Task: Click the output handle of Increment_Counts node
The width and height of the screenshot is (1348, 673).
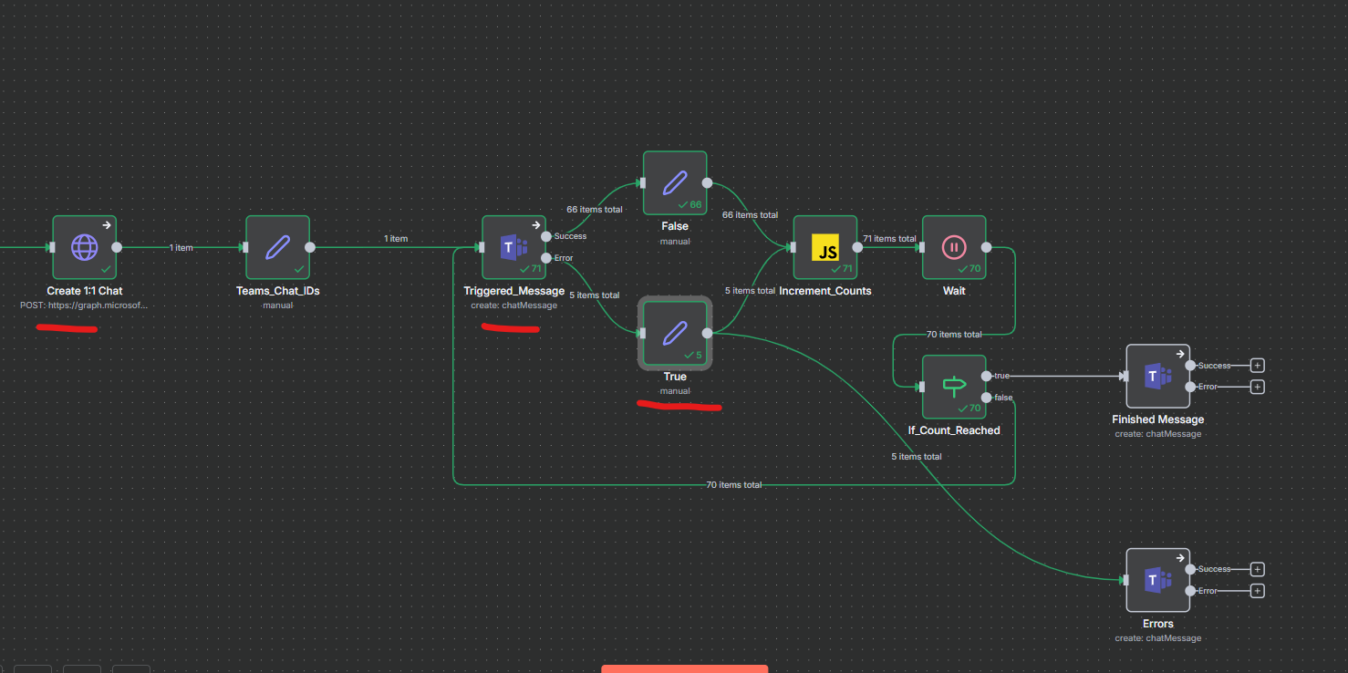Action: tap(857, 247)
